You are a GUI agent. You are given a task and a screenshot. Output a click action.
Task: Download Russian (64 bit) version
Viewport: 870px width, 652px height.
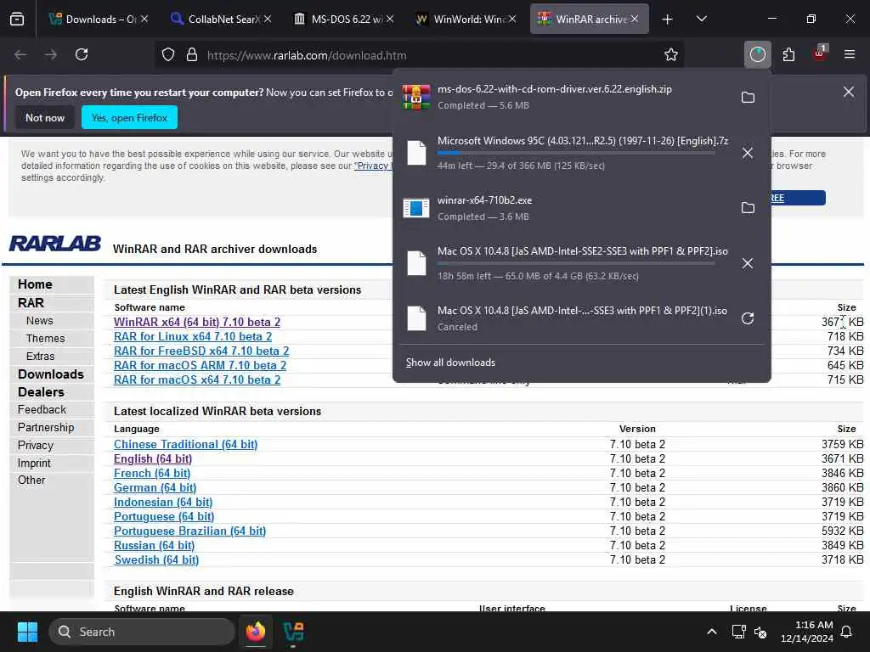[x=155, y=546]
